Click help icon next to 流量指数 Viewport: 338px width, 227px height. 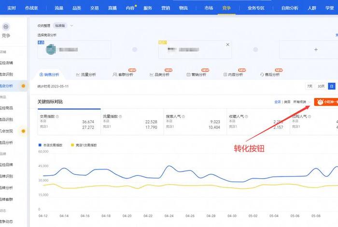pyautogui.click(x=120, y=116)
